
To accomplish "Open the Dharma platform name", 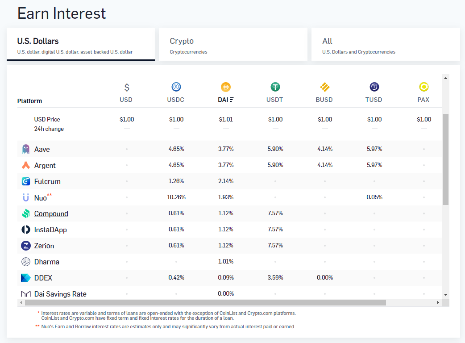I will click(47, 262).
